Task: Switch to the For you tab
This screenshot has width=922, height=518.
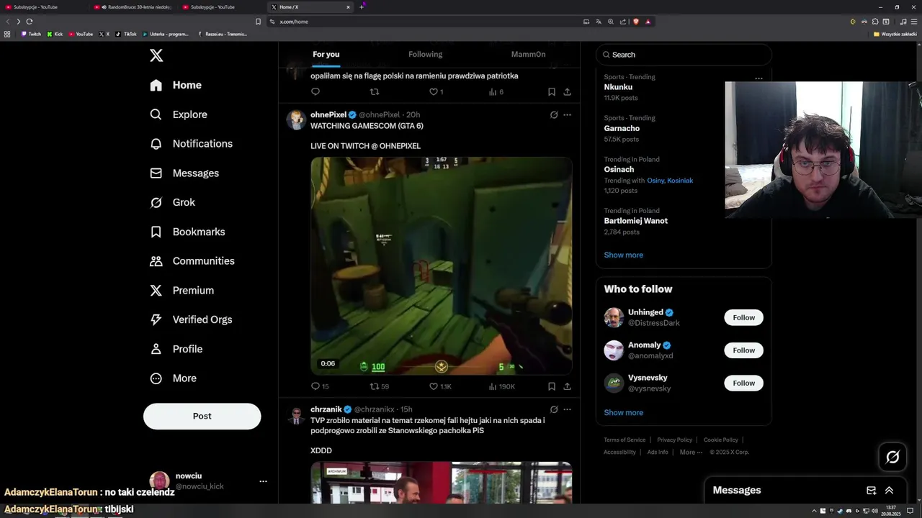Action: coord(326,54)
